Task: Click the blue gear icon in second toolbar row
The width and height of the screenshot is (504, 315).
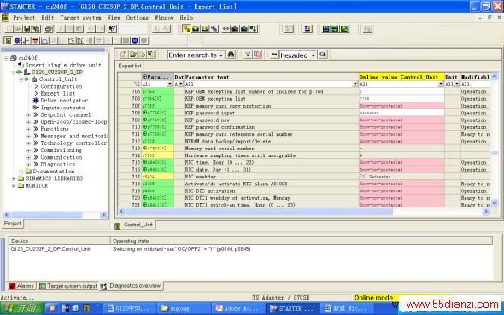Action: [17, 40]
